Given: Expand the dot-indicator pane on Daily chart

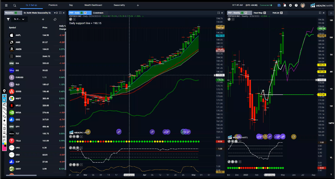Looking at the screenshot, I should coord(81,136).
